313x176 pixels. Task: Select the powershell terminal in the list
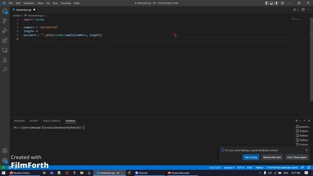click(x=303, y=127)
